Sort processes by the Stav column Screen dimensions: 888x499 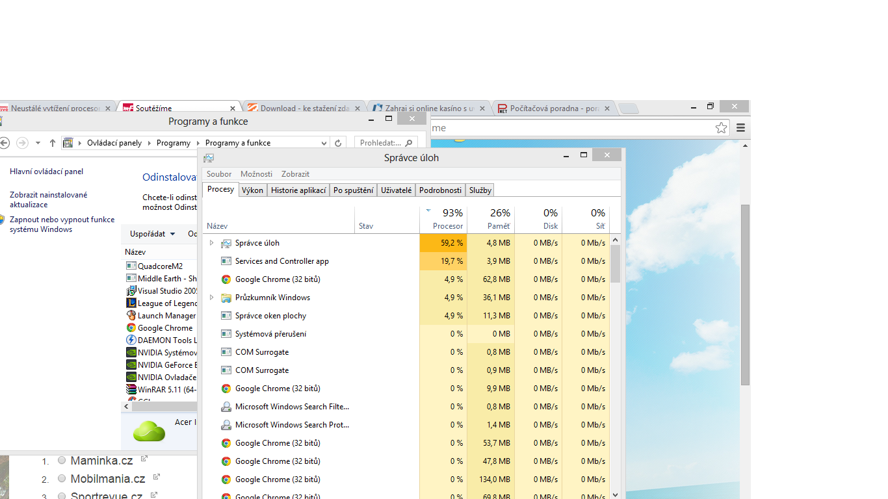(387, 220)
